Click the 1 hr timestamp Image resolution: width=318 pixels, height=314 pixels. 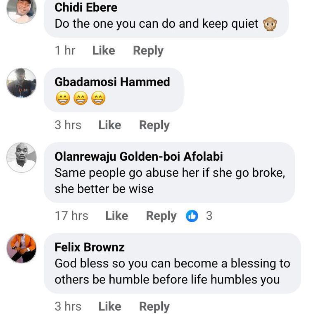65,50
